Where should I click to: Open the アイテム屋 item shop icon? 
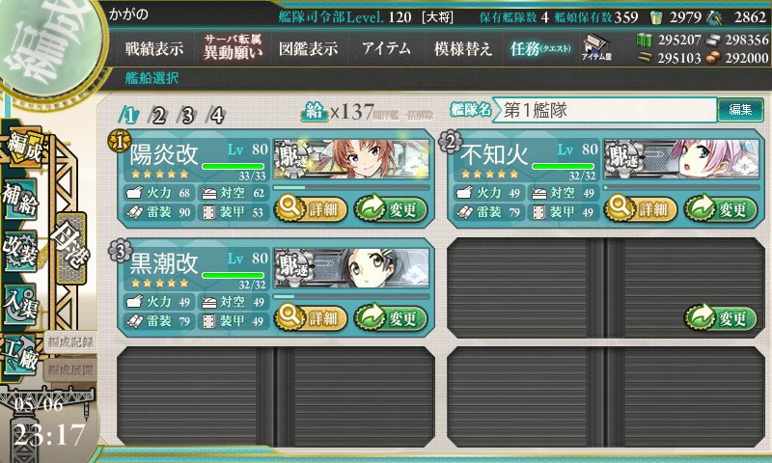click(x=596, y=47)
